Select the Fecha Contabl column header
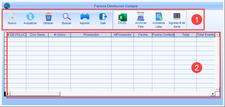The image size is (225, 107). (163, 35)
